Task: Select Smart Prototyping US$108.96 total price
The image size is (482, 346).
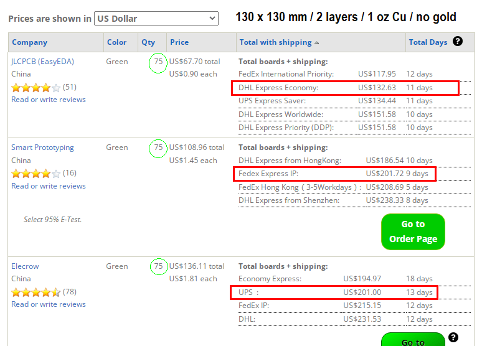Action: (197, 147)
